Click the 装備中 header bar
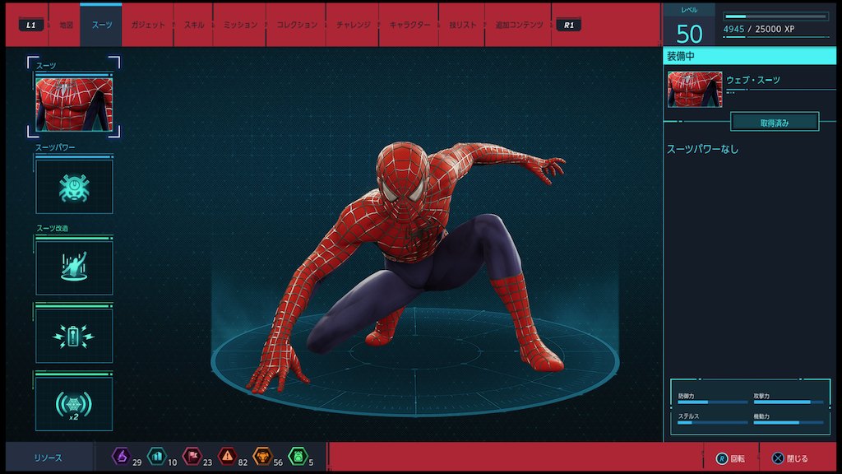Image resolution: width=842 pixels, height=474 pixels. click(x=750, y=56)
